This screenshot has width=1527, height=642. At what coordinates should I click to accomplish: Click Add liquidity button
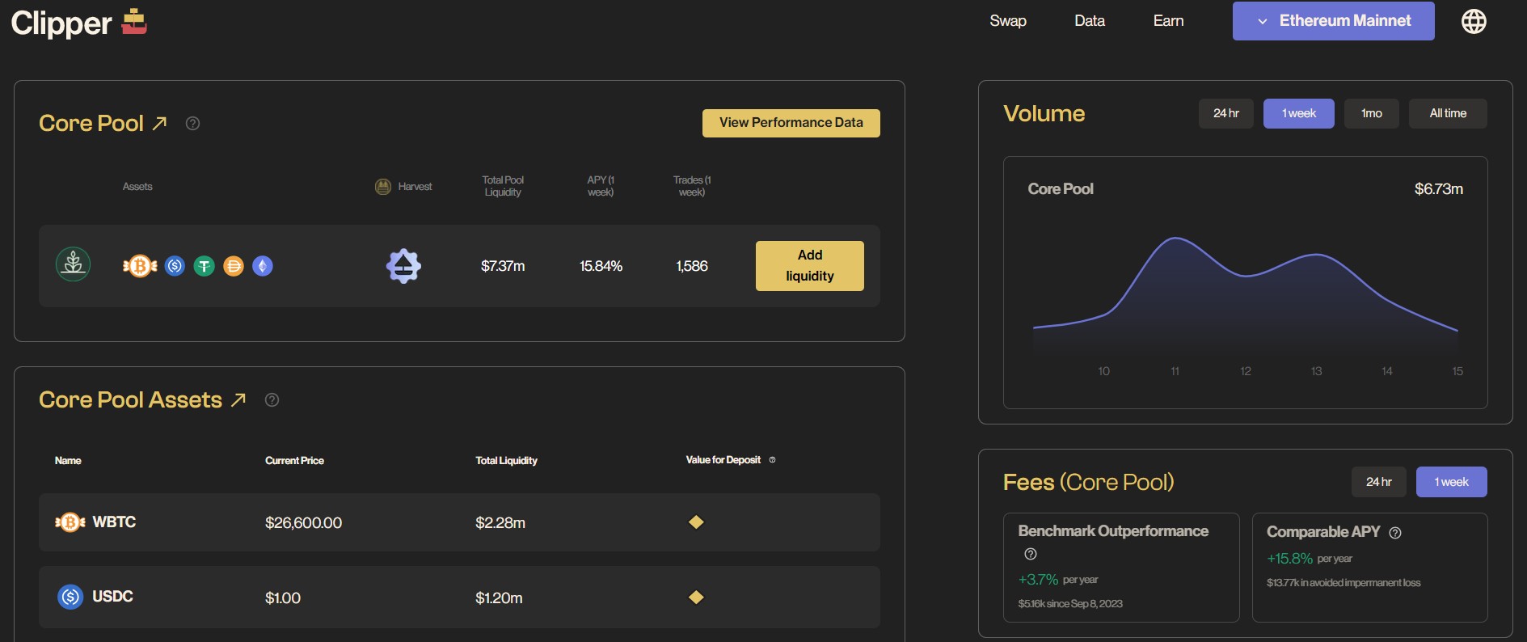click(809, 266)
